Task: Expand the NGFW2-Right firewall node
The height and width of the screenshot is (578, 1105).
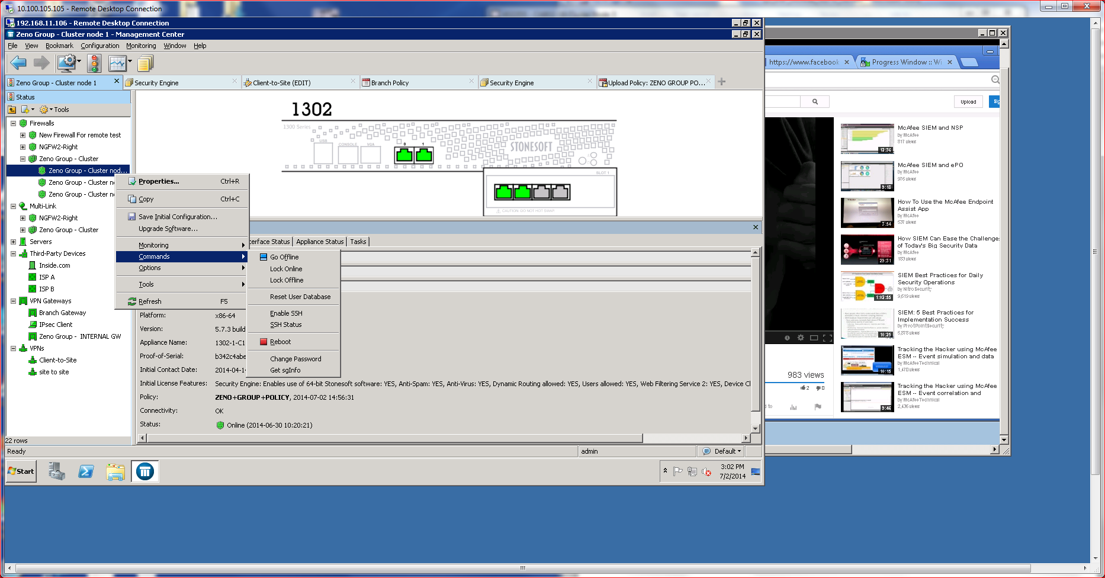Action: point(23,147)
